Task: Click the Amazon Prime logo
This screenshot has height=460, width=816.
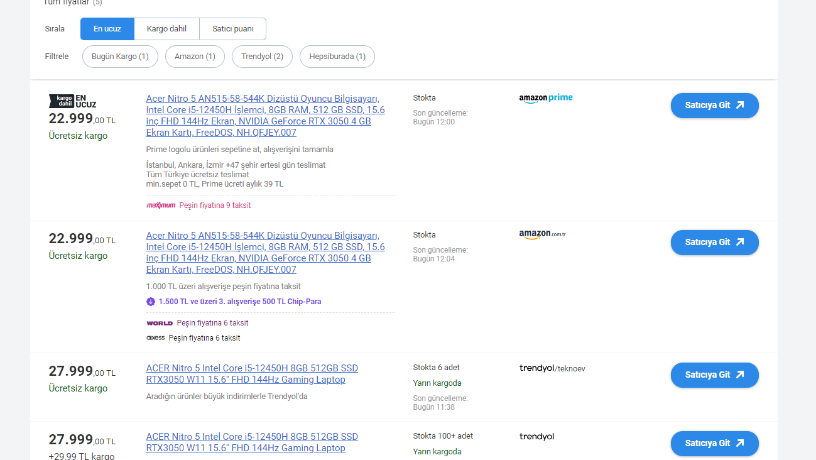Action: pos(546,99)
